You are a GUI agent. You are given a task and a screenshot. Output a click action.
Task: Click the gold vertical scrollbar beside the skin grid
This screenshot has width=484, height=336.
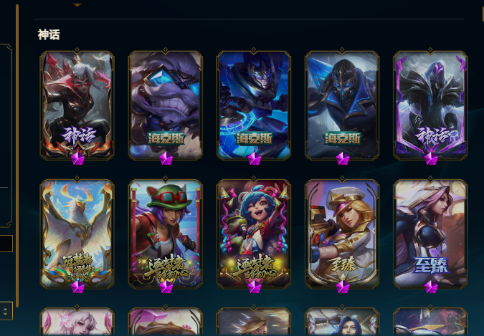click(17, 155)
